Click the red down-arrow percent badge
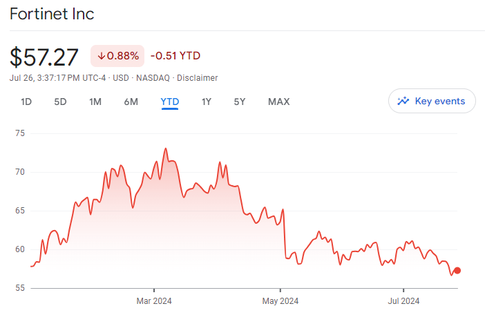This screenshot has height=315, width=485. (x=117, y=55)
